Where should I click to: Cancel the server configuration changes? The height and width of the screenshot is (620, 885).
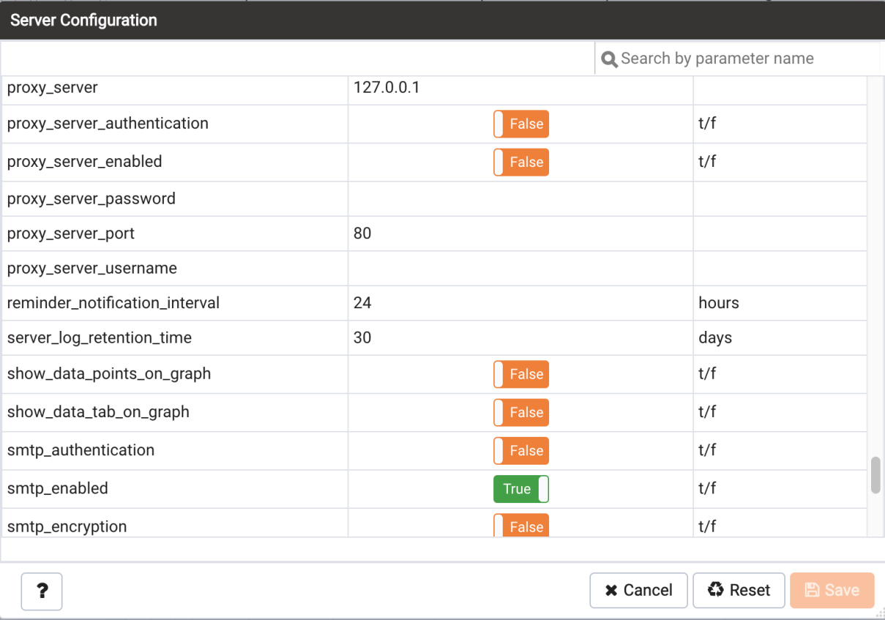638,591
